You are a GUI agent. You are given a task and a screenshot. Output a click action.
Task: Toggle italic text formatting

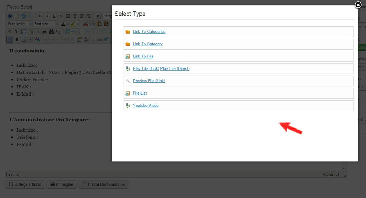47,16
